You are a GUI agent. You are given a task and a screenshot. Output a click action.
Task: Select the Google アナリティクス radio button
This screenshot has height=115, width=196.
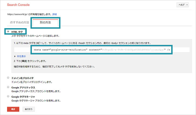tap(8, 87)
